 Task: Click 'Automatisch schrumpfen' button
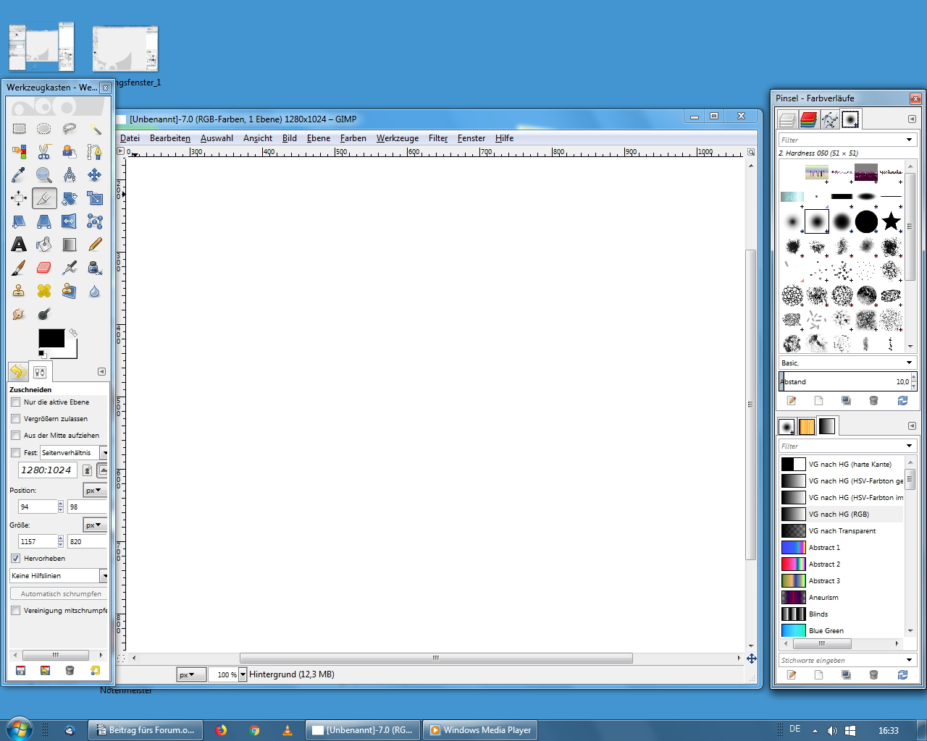[61, 593]
